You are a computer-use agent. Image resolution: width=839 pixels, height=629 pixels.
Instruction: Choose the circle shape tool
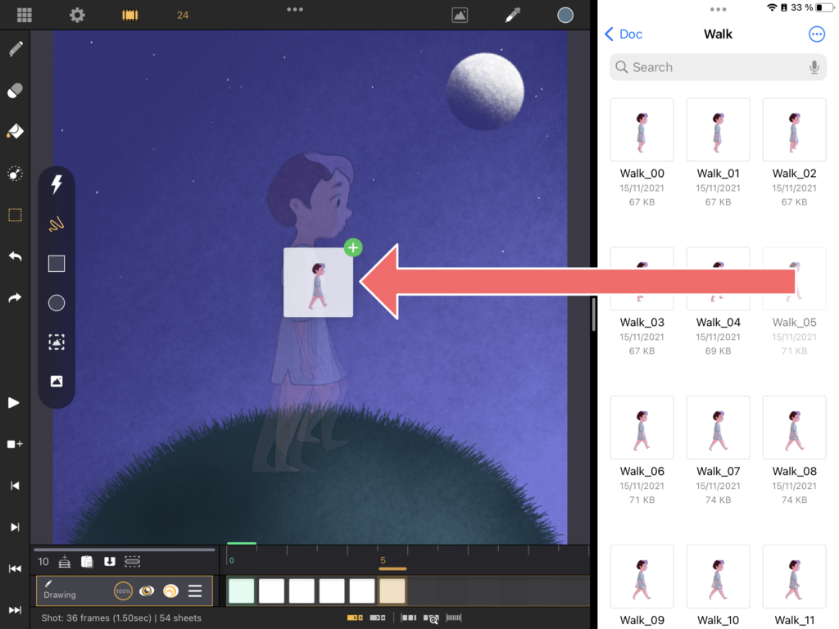[57, 303]
